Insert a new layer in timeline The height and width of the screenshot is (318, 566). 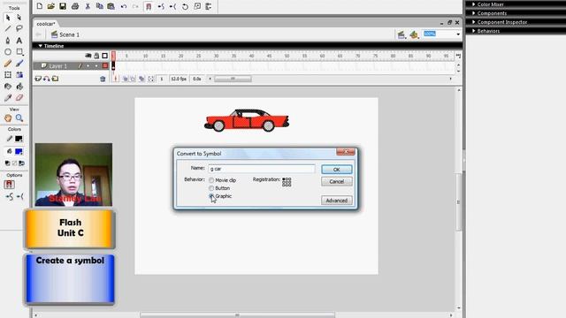pyautogui.click(x=38, y=79)
